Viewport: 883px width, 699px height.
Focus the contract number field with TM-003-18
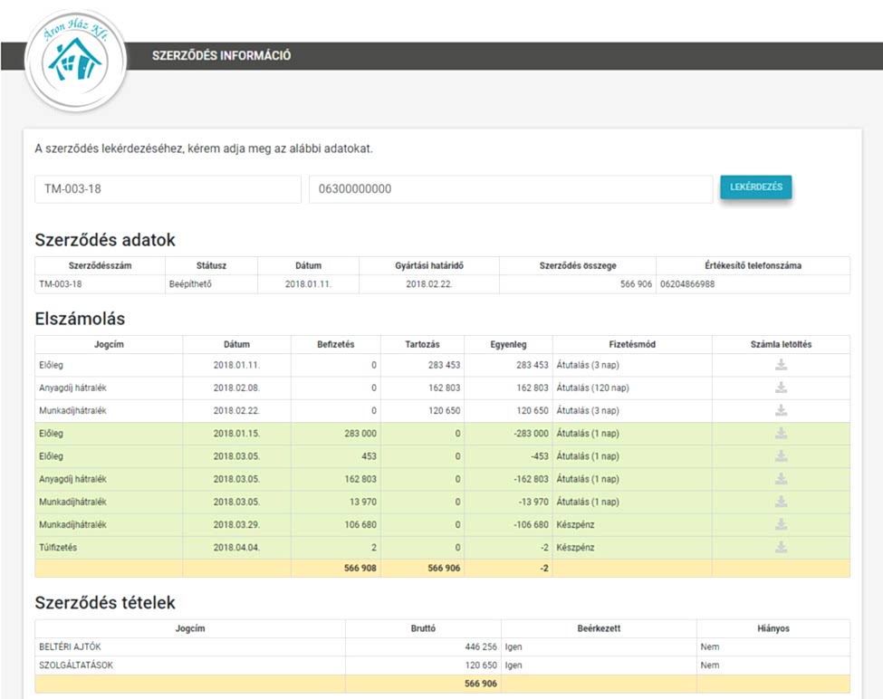click(168, 189)
